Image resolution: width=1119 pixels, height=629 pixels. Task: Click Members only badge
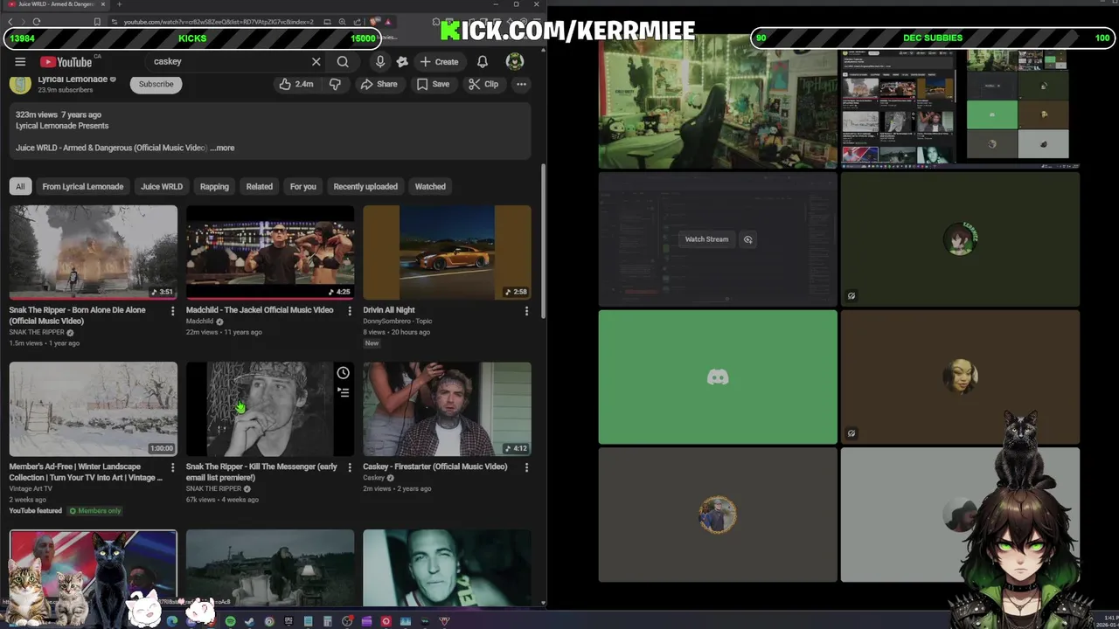95,510
